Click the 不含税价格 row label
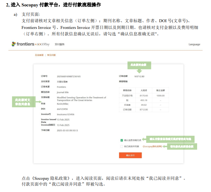 (127, 96)
